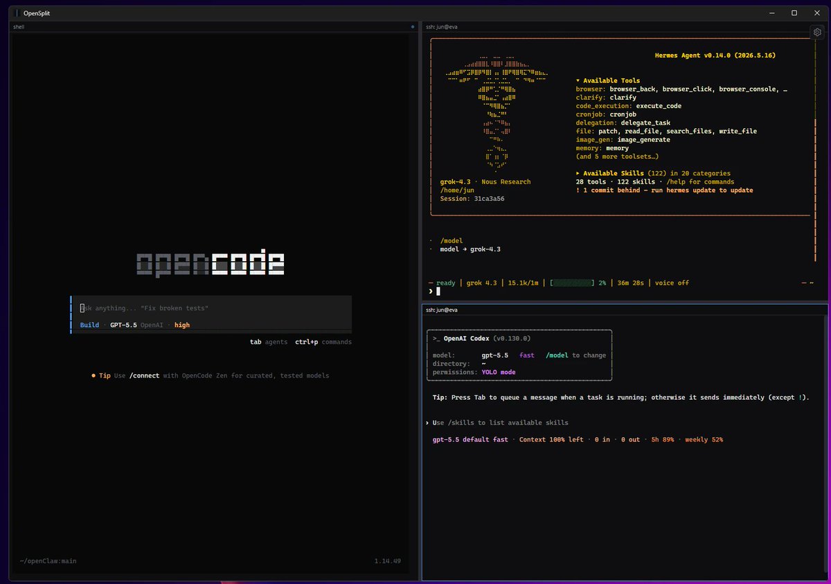Click the OpenSplit app icon in title bar

pyautogui.click(x=17, y=13)
